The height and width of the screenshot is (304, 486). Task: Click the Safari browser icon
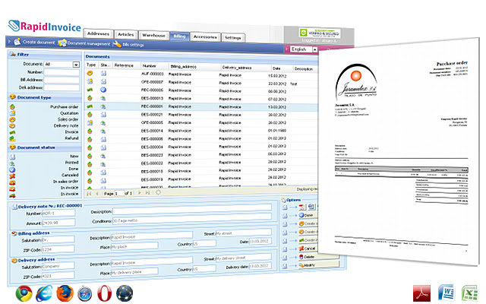(x=85, y=293)
